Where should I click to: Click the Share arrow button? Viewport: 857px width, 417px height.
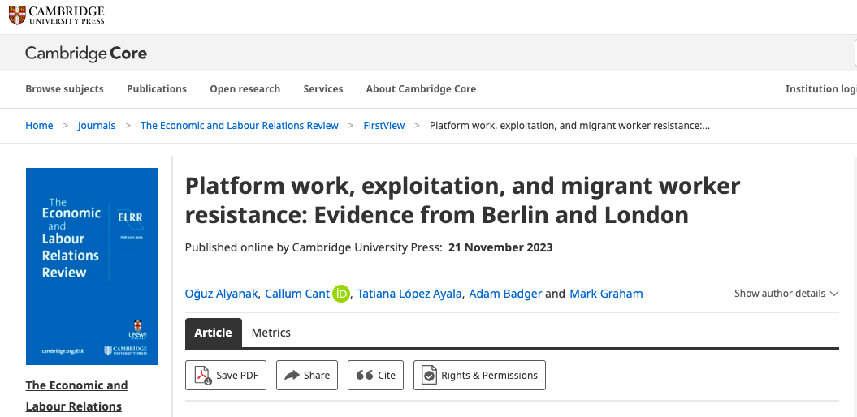307,375
